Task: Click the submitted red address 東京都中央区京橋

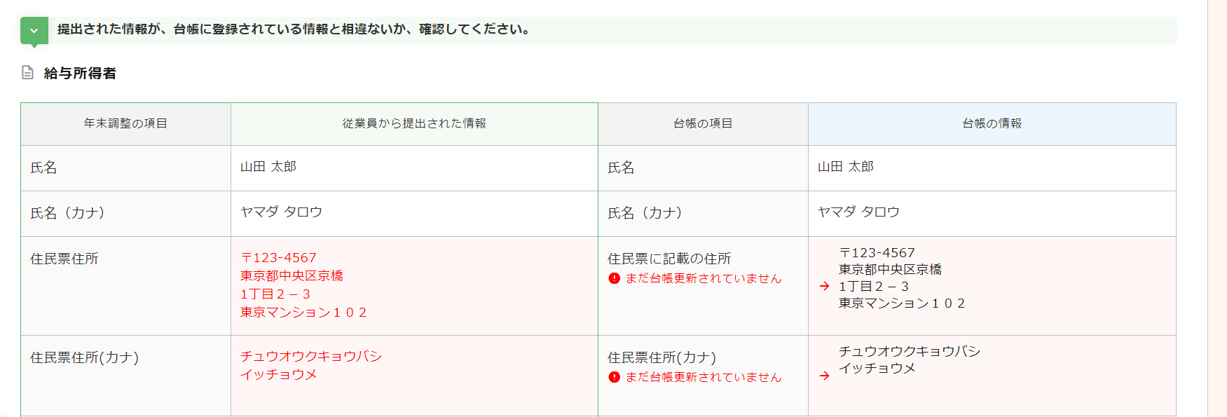Action: (292, 276)
